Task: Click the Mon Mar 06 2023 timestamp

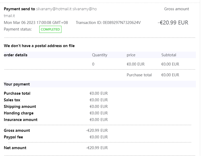Action: (36, 23)
